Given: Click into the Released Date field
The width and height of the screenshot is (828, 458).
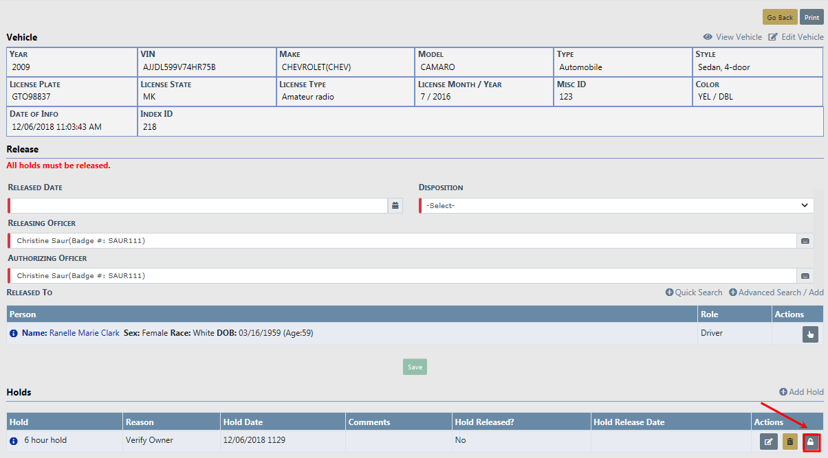Looking at the screenshot, I should point(198,205).
